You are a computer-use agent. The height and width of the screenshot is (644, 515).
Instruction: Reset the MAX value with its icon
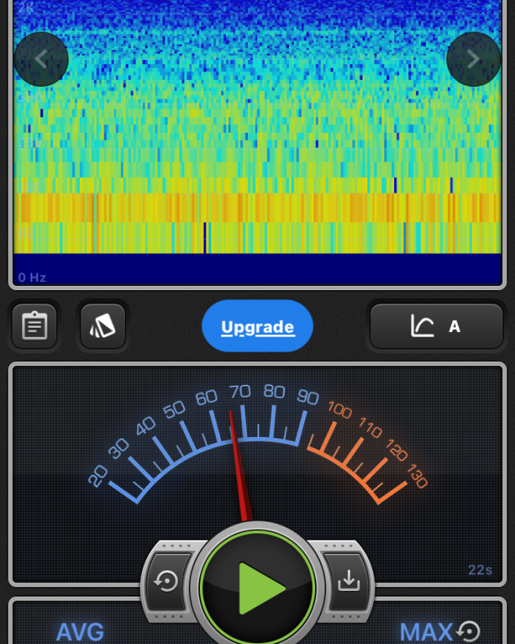pyautogui.click(x=469, y=631)
